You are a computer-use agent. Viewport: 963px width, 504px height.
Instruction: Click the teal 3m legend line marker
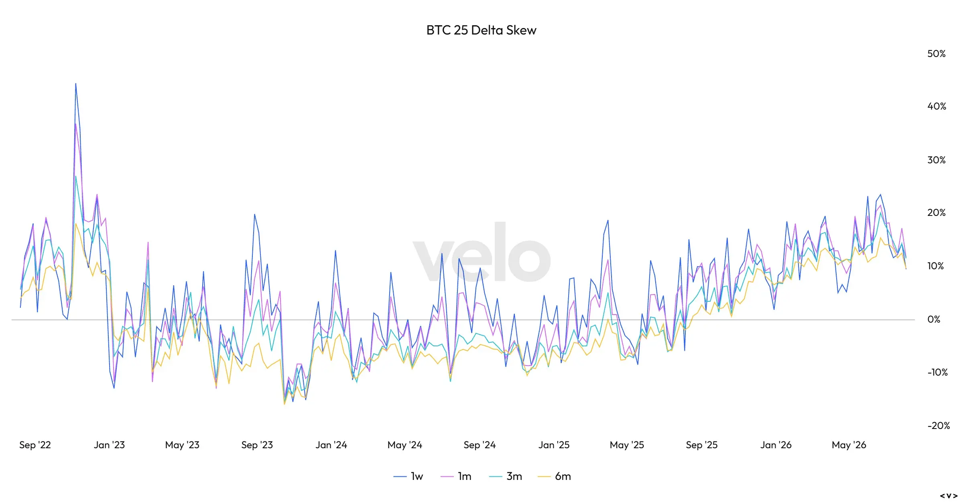coord(496,476)
